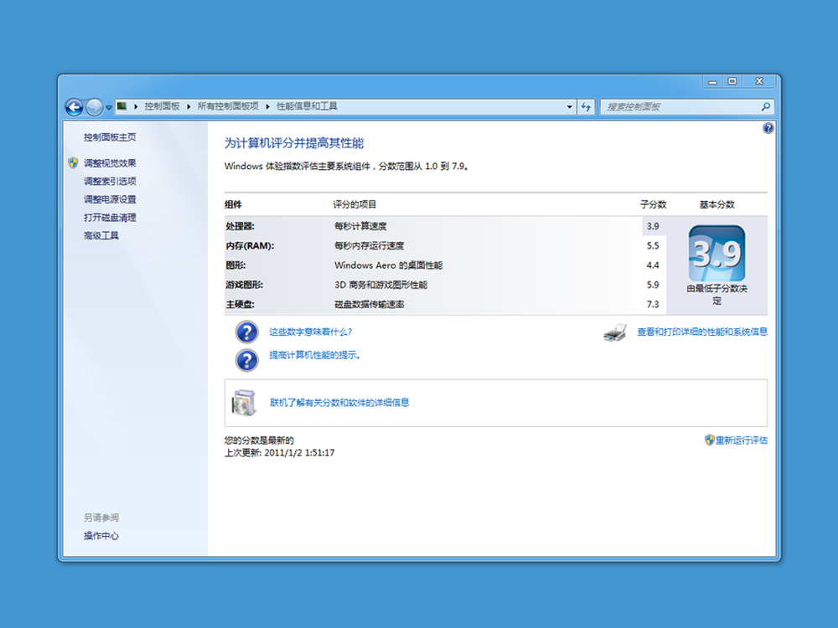Click the question icon beside 提高计算机性能的提示
This screenshot has height=628, width=838.
pyautogui.click(x=247, y=360)
